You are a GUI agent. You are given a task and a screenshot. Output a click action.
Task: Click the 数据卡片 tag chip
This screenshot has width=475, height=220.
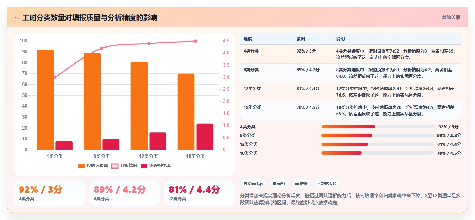point(327,183)
